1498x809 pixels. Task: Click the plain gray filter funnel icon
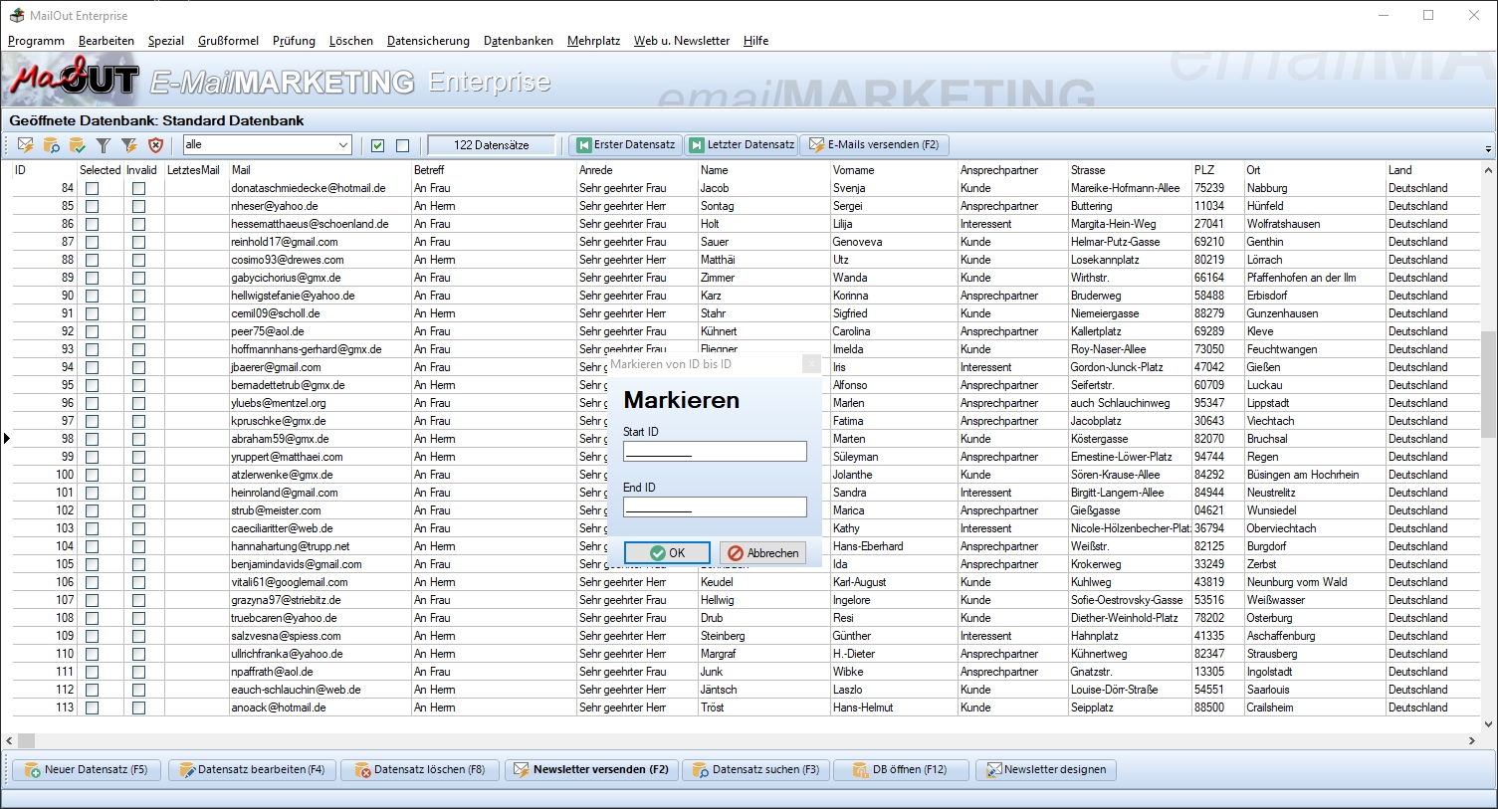click(x=103, y=145)
